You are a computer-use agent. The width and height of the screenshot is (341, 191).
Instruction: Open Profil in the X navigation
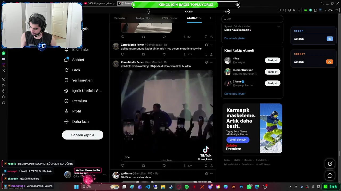pos(72,111)
